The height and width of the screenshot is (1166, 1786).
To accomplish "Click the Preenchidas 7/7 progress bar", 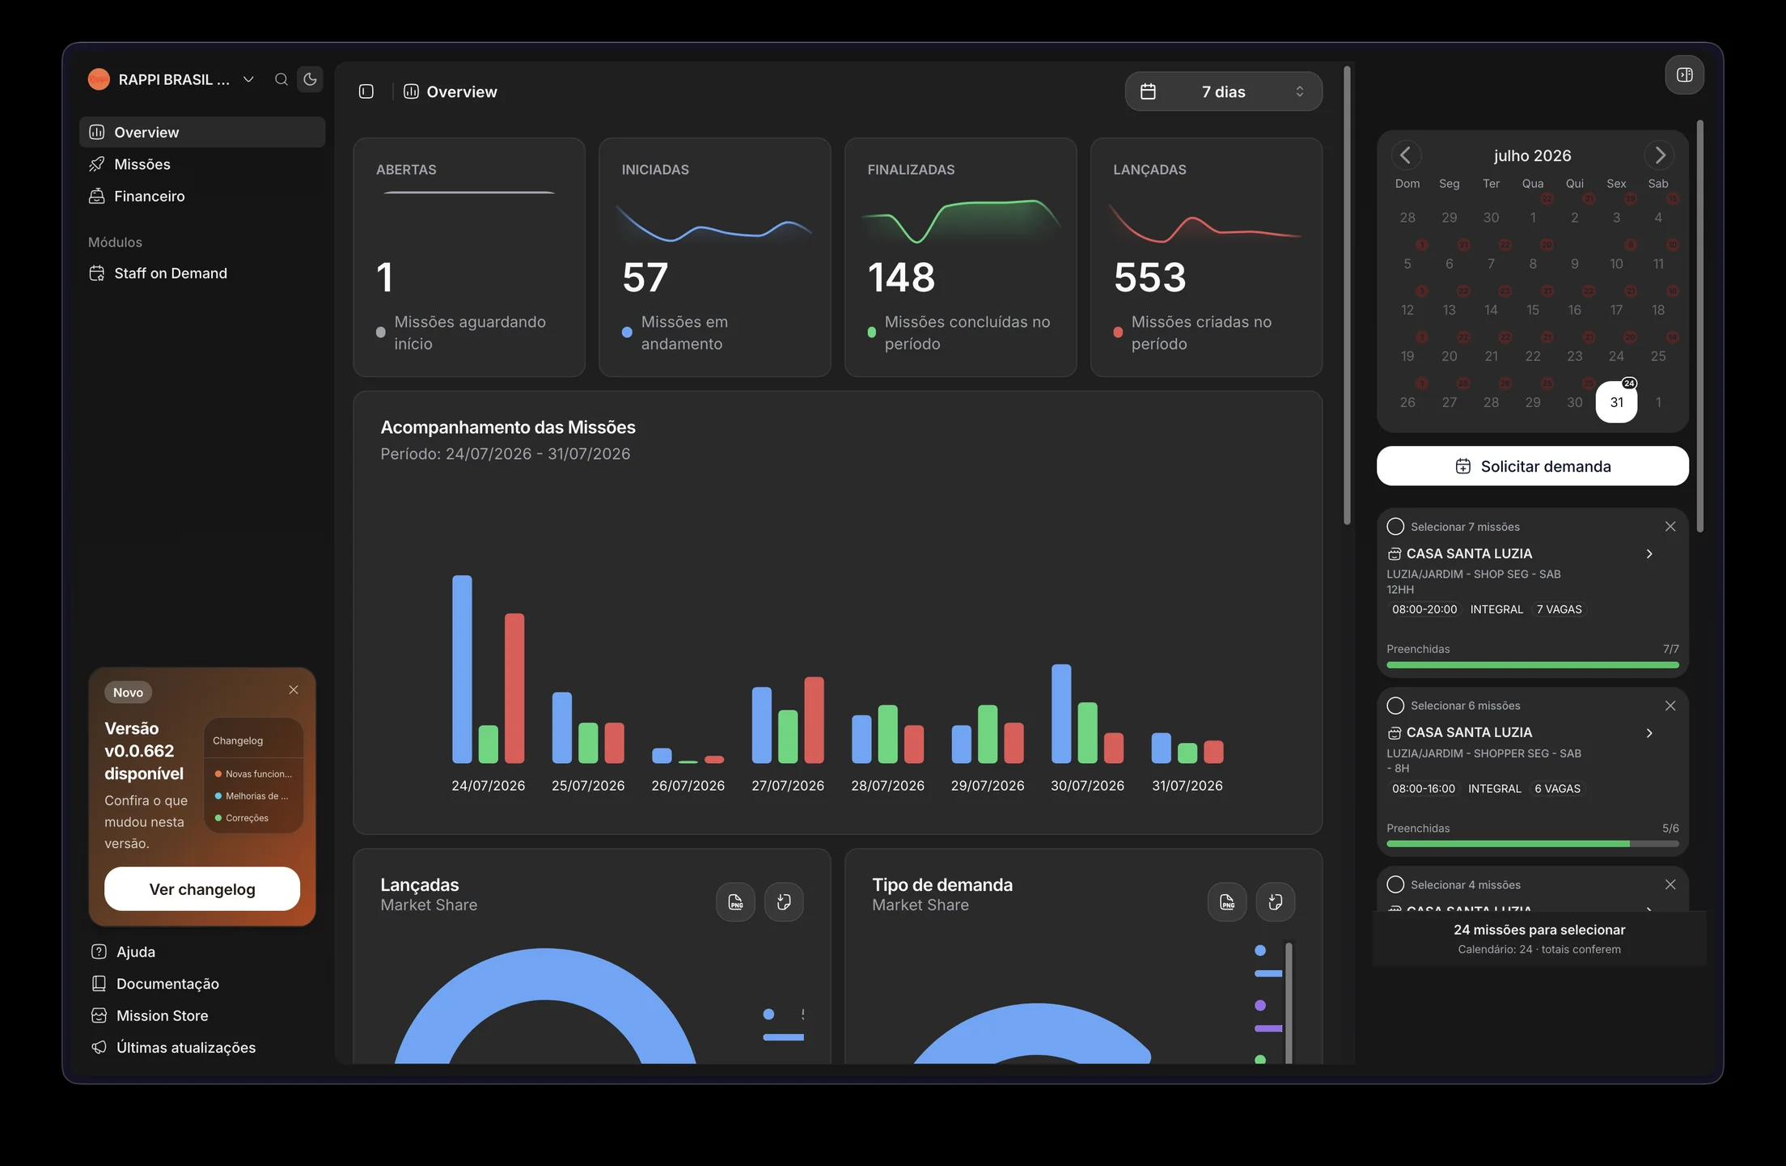I will (x=1533, y=665).
